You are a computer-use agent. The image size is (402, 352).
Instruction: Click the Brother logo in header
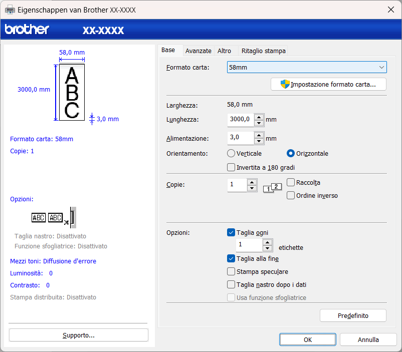tap(27, 30)
